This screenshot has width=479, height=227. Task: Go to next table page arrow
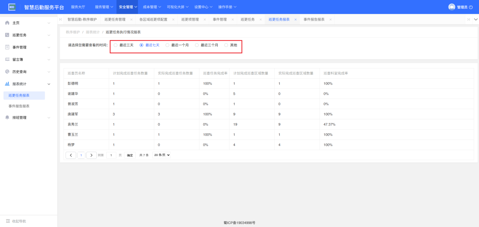91,155
